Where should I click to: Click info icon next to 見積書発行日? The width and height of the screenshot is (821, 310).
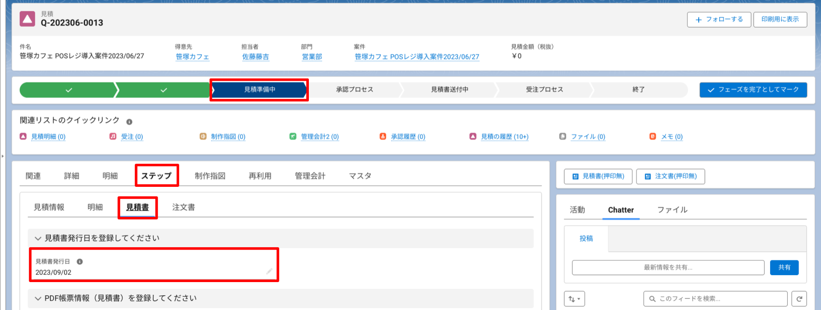pyautogui.click(x=80, y=262)
